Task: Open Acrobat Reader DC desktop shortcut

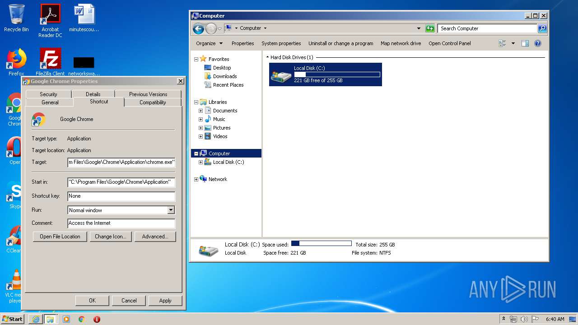Action: coord(50,21)
